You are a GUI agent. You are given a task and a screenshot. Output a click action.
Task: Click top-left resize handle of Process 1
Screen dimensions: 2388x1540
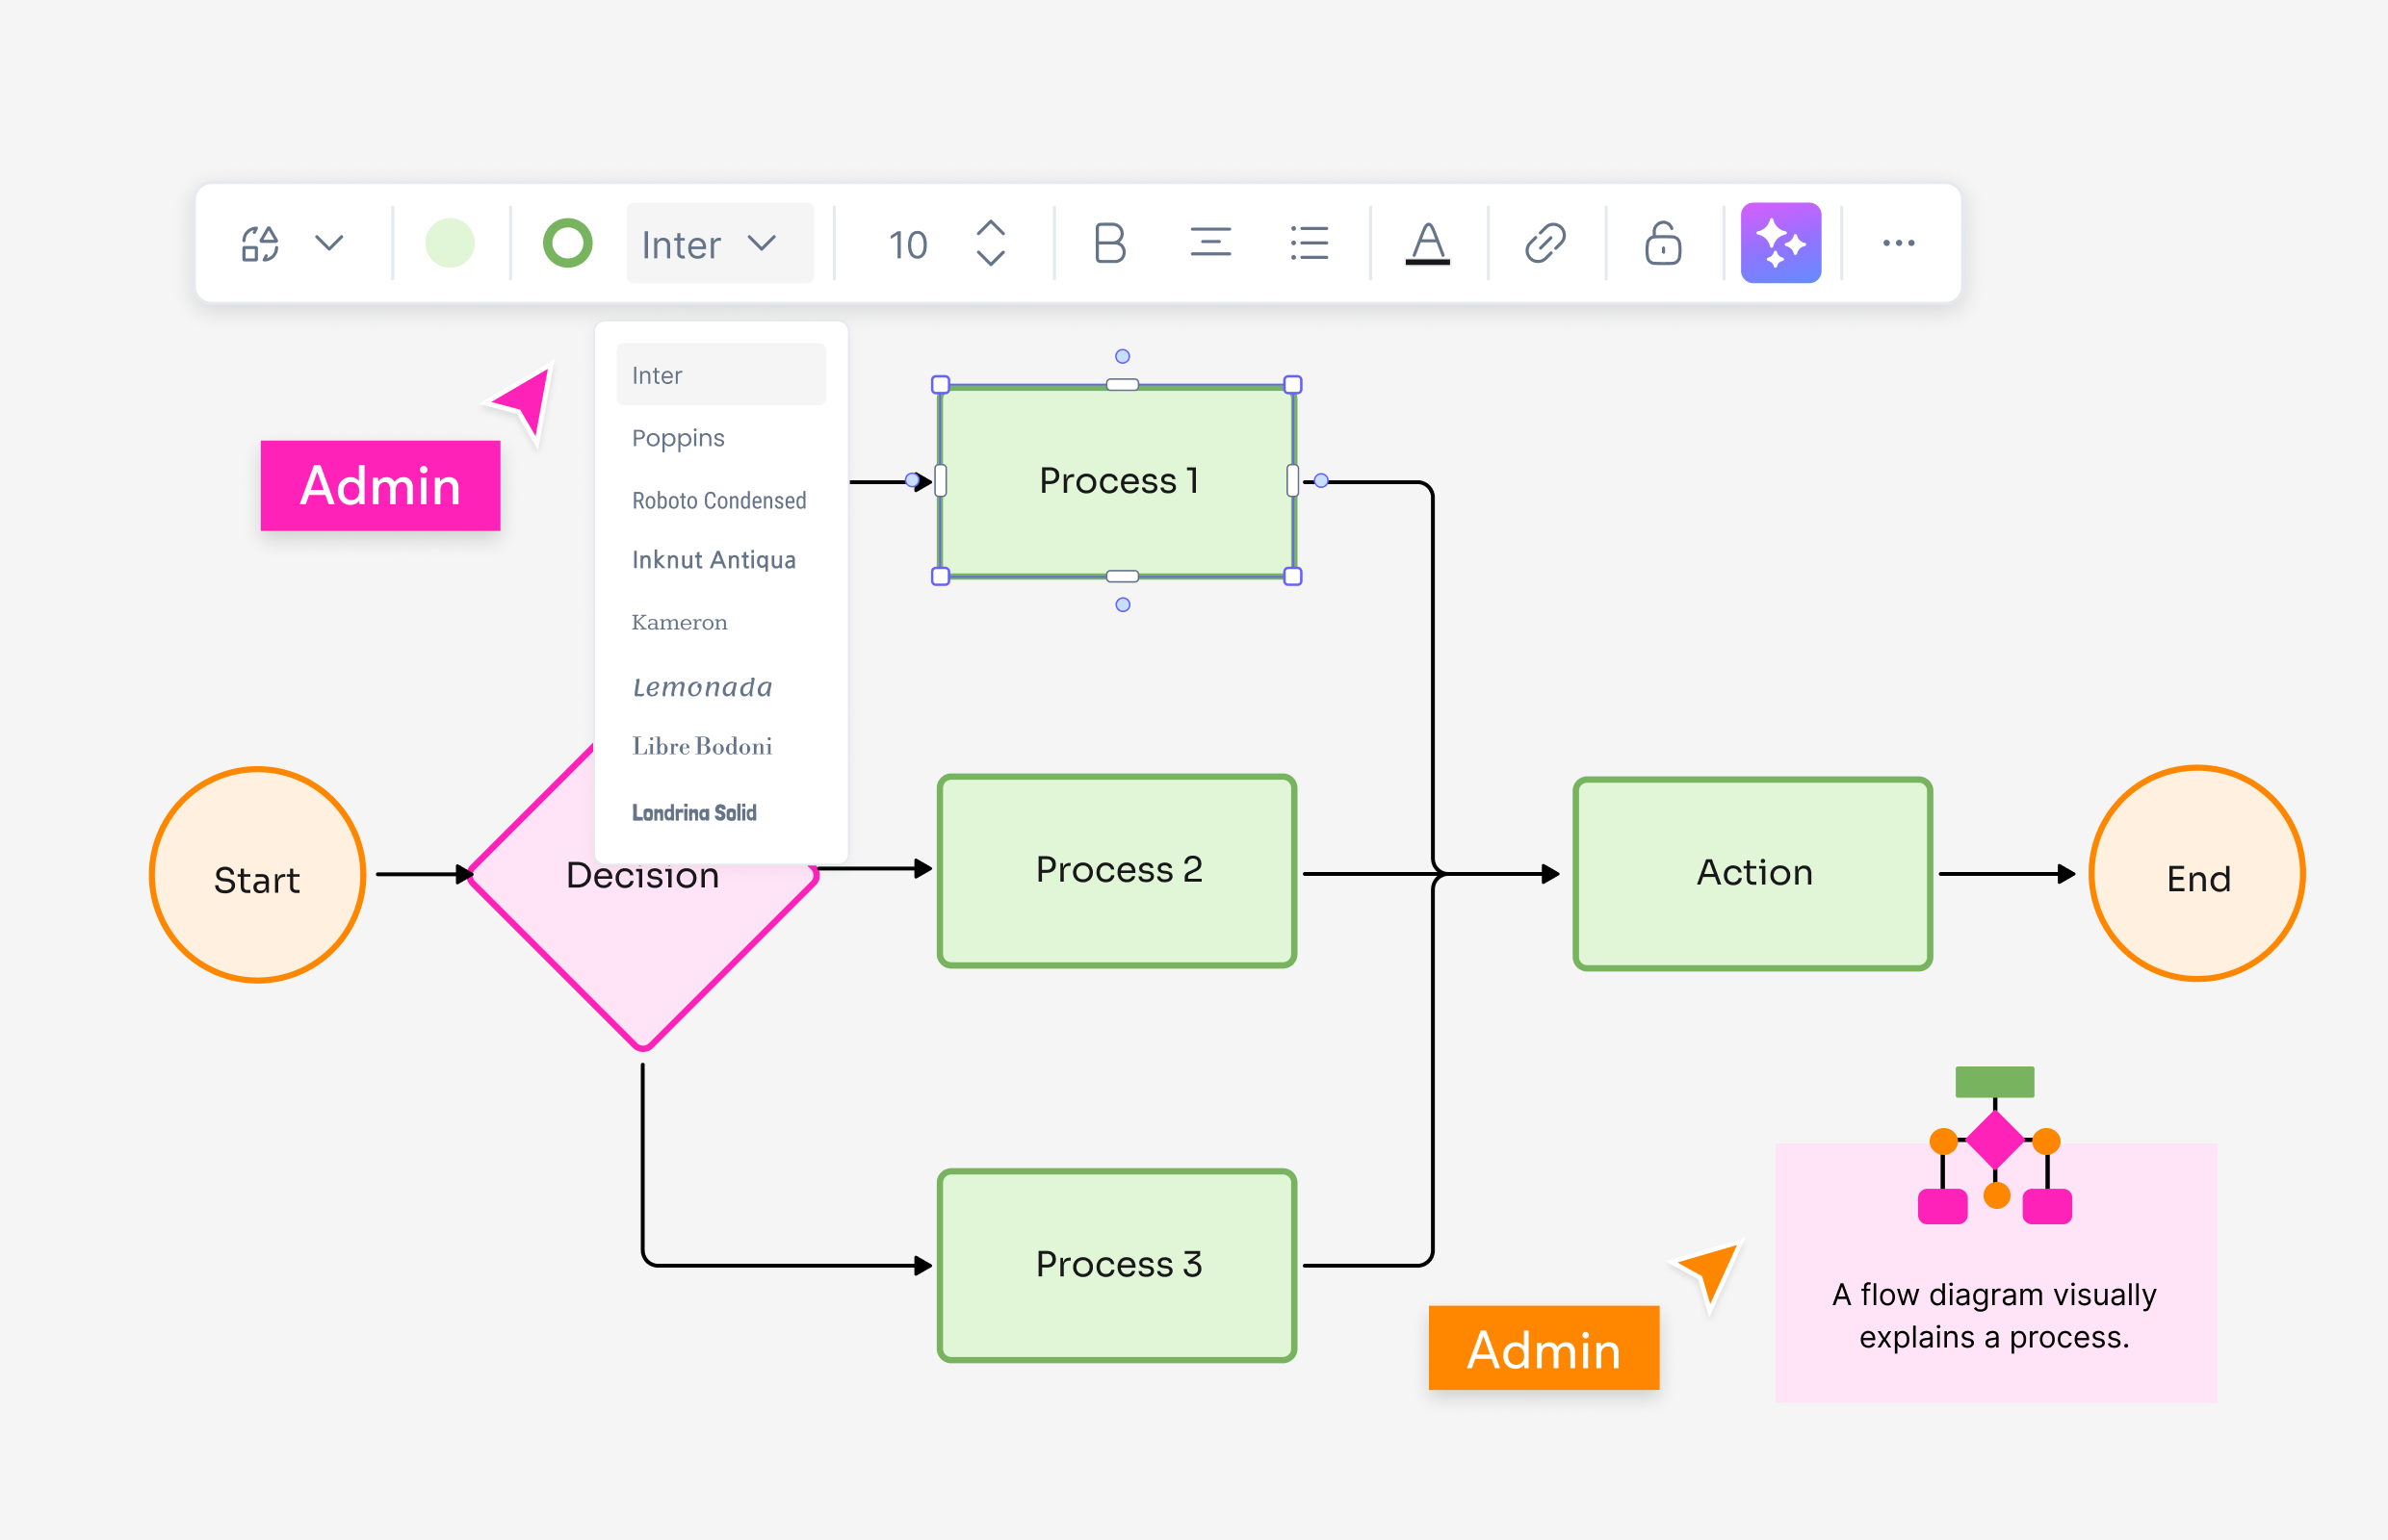click(941, 385)
